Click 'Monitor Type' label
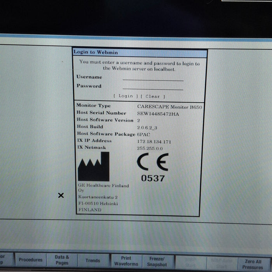This screenshot has height=272, width=272. click(94, 105)
